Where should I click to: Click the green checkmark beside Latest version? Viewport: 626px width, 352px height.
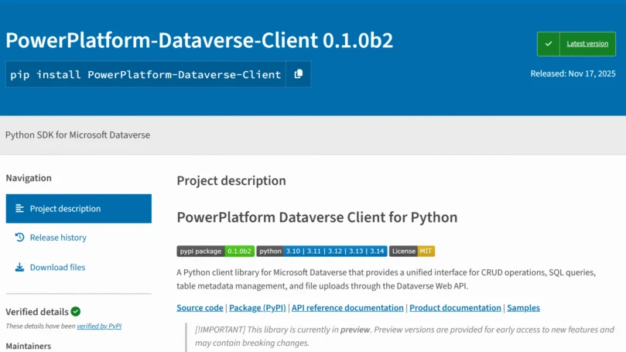pyautogui.click(x=548, y=44)
